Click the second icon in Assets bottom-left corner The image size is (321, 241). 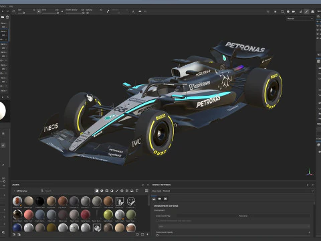[x=19, y=234]
